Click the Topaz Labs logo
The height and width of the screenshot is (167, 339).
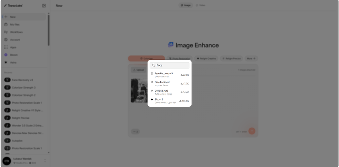(x=13, y=6)
